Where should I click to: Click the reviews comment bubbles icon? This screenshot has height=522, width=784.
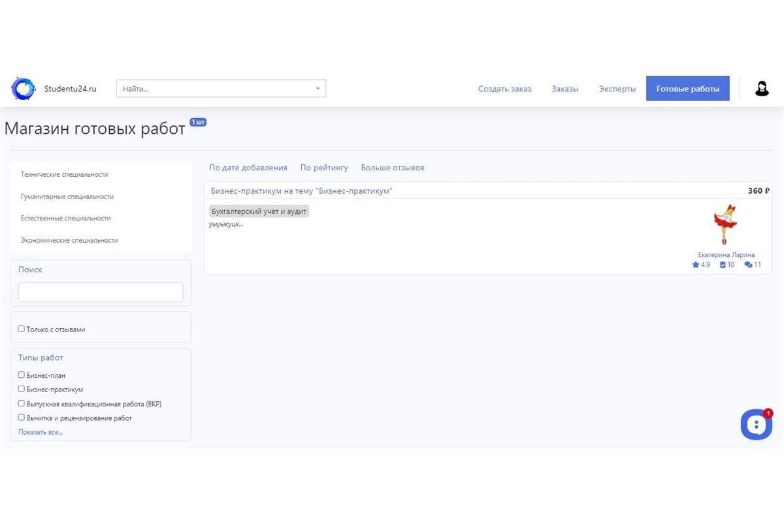pyautogui.click(x=748, y=265)
